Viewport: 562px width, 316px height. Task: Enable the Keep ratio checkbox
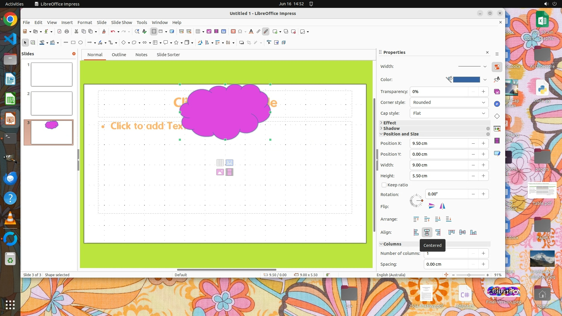coord(384,185)
